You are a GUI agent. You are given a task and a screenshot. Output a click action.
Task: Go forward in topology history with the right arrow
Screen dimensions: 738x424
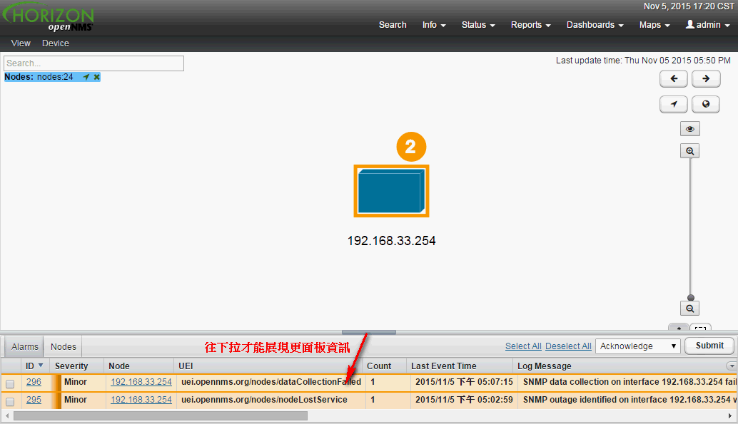coord(705,78)
